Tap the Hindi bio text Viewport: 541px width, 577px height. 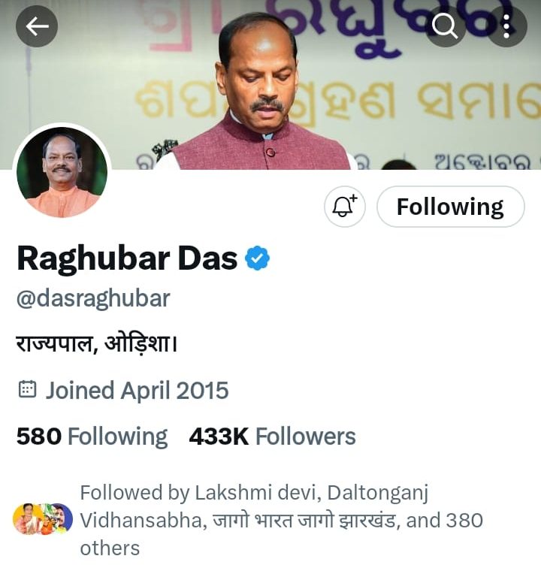pos(97,344)
